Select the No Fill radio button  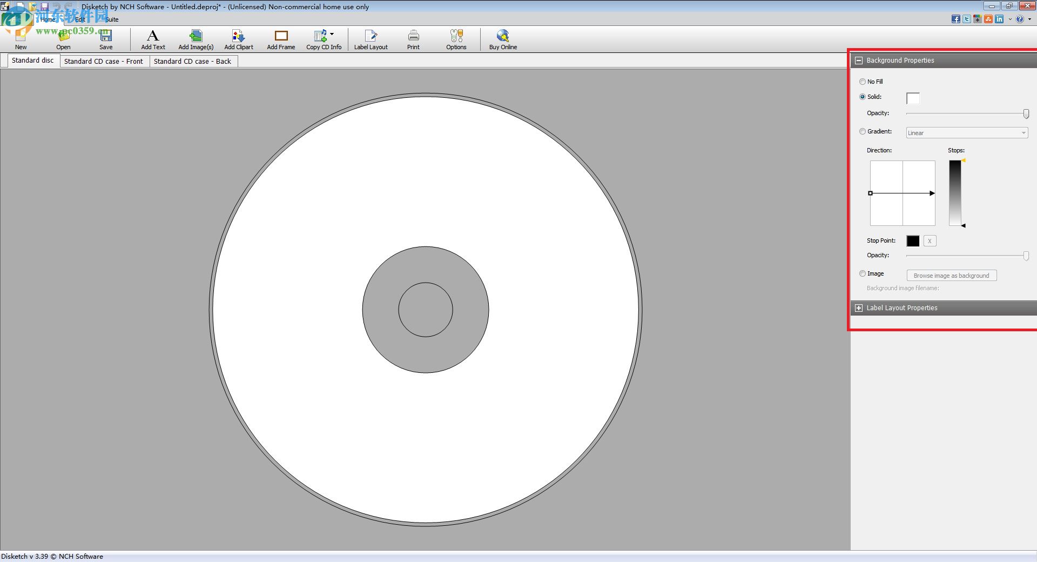tap(863, 81)
